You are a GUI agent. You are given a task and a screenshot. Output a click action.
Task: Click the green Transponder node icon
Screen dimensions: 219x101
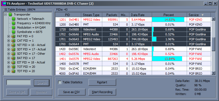point(10,14)
